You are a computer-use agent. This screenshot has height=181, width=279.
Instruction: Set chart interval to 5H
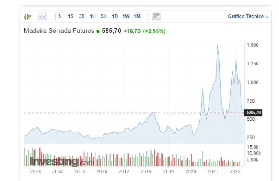pyautogui.click(x=104, y=16)
